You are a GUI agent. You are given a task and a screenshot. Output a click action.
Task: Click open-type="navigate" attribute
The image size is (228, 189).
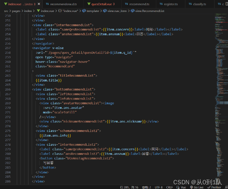coord(54,57)
